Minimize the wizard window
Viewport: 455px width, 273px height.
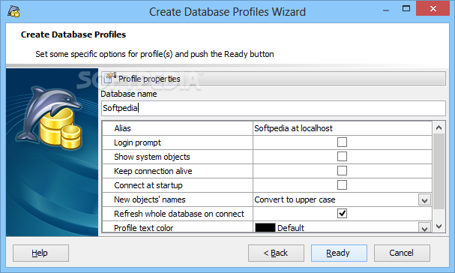[x=386, y=10]
